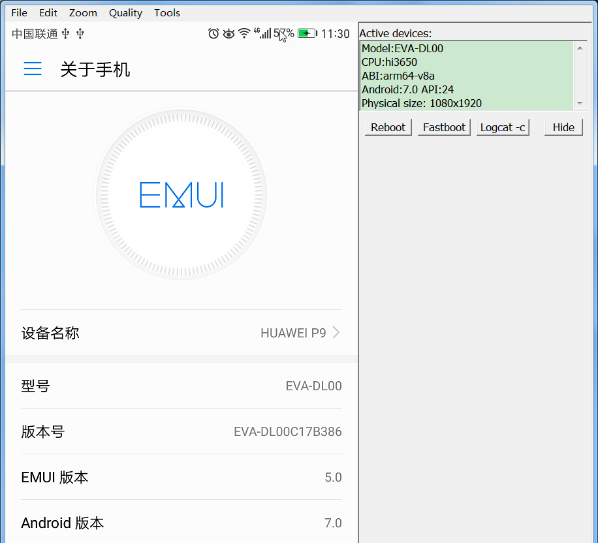Select the HUAWEI P9 device name value
Image resolution: width=598 pixels, height=543 pixels.
[x=293, y=333]
